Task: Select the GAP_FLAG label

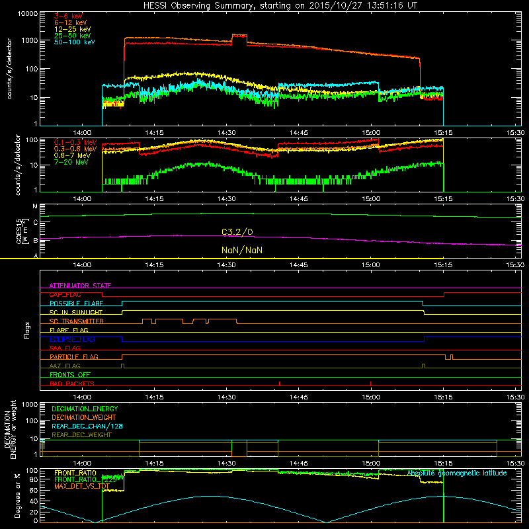Action: click(65, 294)
